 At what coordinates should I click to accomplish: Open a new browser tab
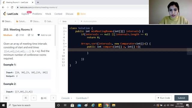(38, 2)
